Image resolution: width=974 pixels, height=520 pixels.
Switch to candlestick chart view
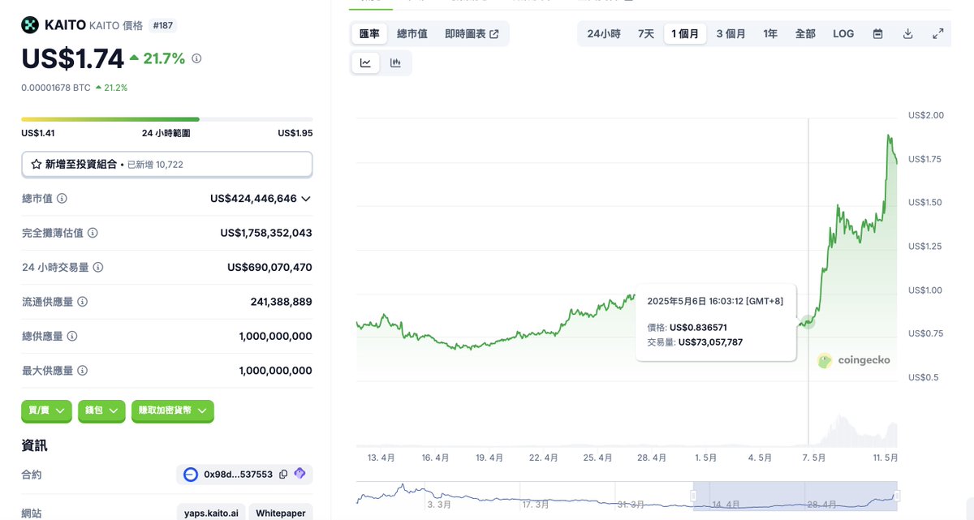pyautogui.click(x=395, y=63)
